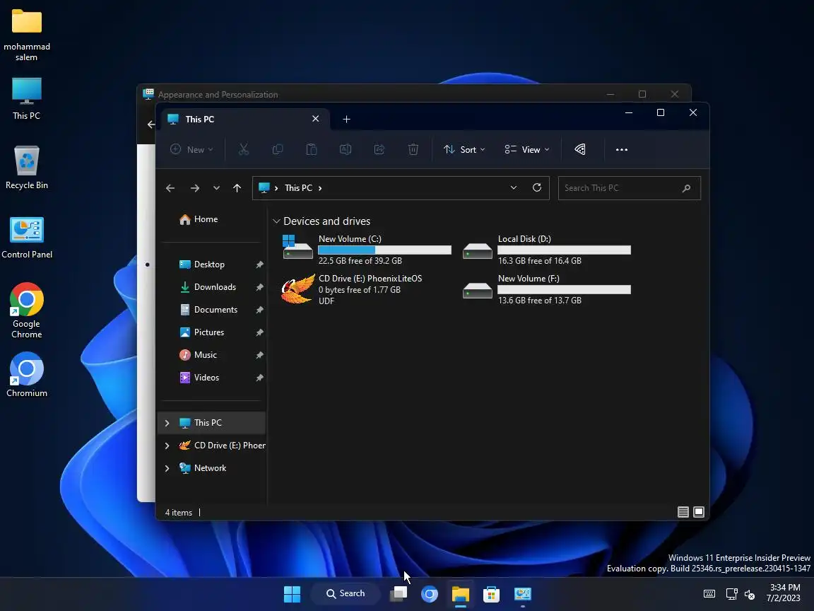The image size is (814, 611).
Task: Unpin Music using its pin icon
Action: coord(259,356)
